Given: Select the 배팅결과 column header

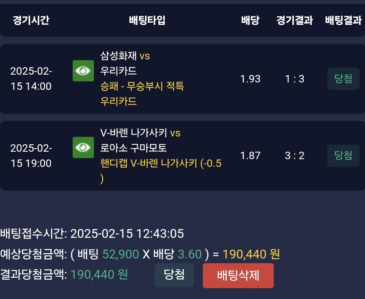Looking at the screenshot, I should [343, 20].
